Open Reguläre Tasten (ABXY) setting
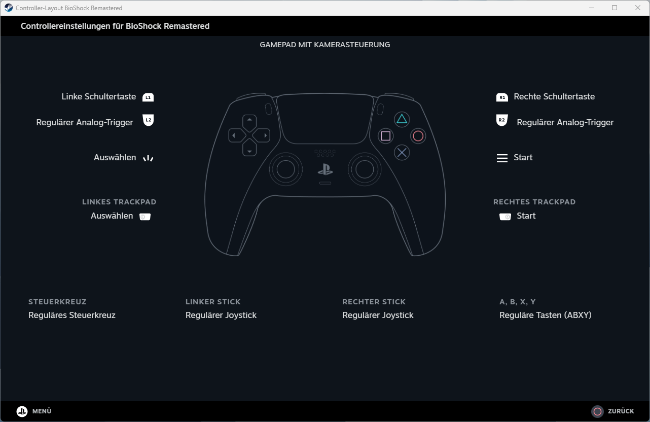The height and width of the screenshot is (422, 650). coord(545,315)
